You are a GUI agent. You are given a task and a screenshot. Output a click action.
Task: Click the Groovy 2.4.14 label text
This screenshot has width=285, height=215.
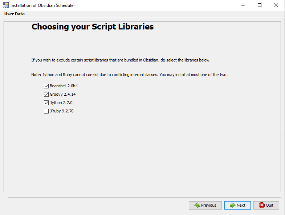click(x=63, y=94)
